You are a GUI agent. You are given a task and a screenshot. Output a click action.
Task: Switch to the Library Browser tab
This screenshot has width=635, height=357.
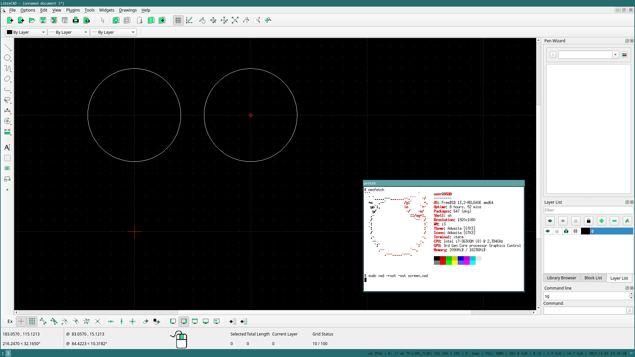click(561, 278)
